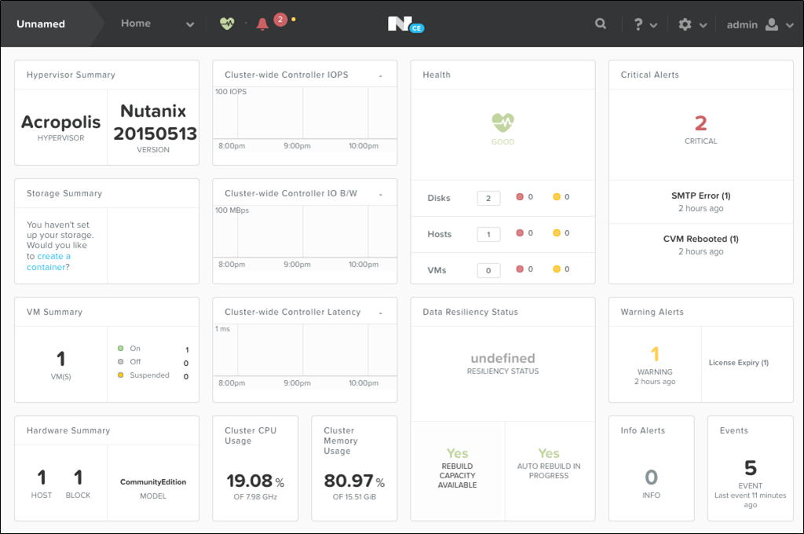Click the Storage Summary title
Image resolution: width=804 pixels, height=534 pixels.
pyautogui.click(x=64, y=193)
